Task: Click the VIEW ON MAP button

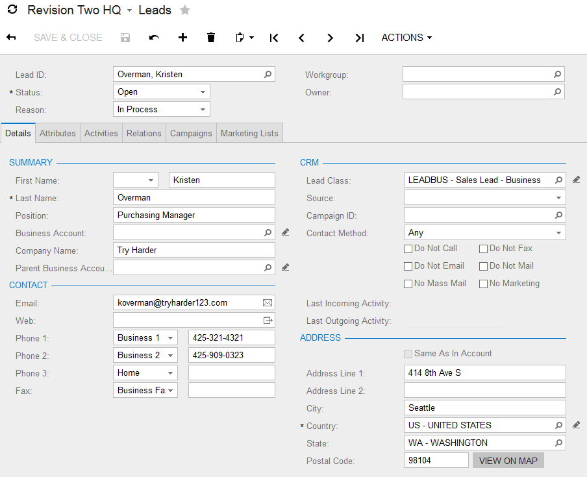Action: 508,461
